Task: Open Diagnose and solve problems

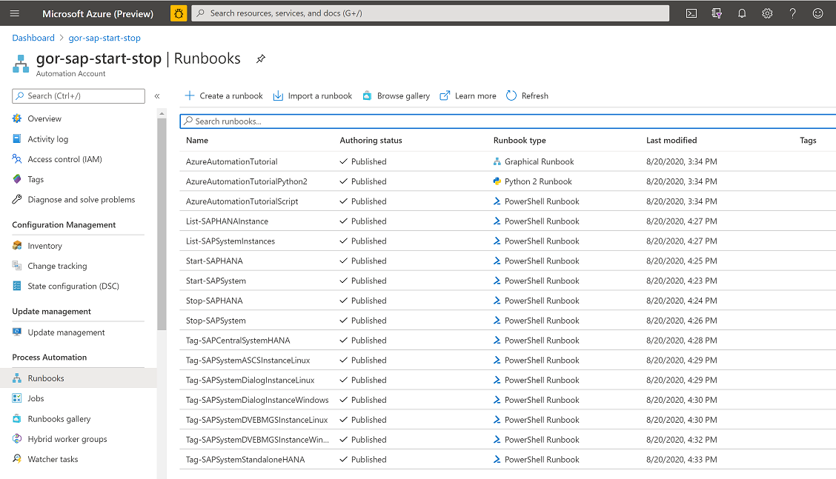Action: coord(81,200)
